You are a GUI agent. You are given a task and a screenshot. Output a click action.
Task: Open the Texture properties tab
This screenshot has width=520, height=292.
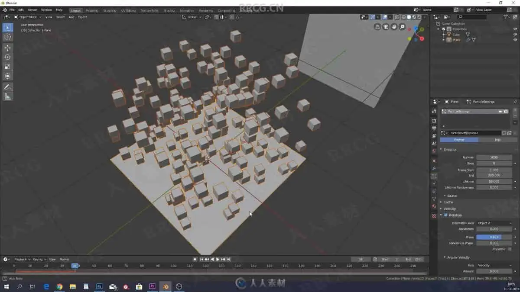coord(434,216)
